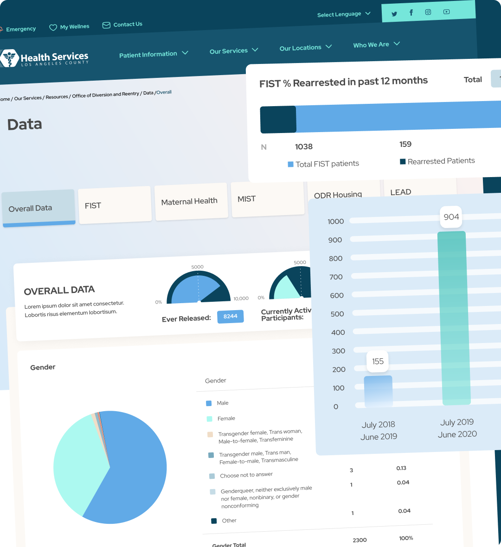Click the envelope icon beside Contact Us
The width and height of the screenshot is (501, 547).
point(106,25)
